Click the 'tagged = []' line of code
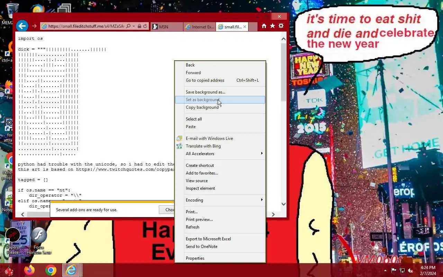Screen dimensions: 443x277 pos(33,180)
